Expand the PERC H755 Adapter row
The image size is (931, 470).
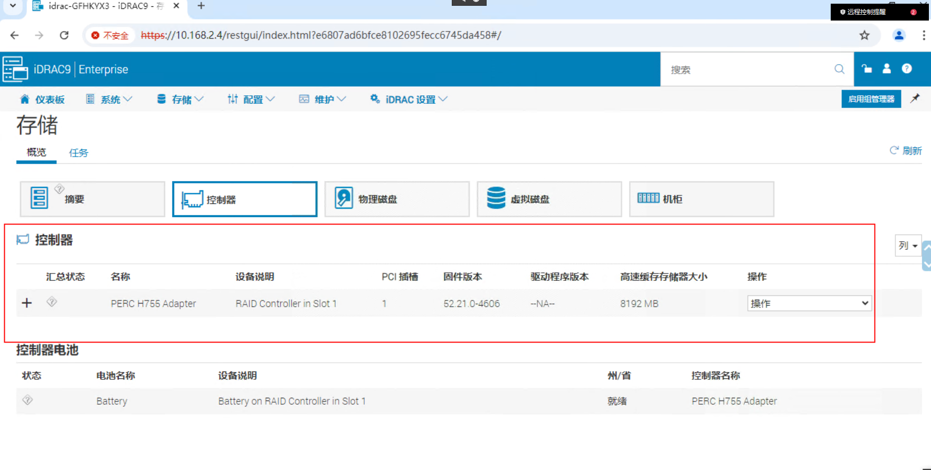(27, 303)
